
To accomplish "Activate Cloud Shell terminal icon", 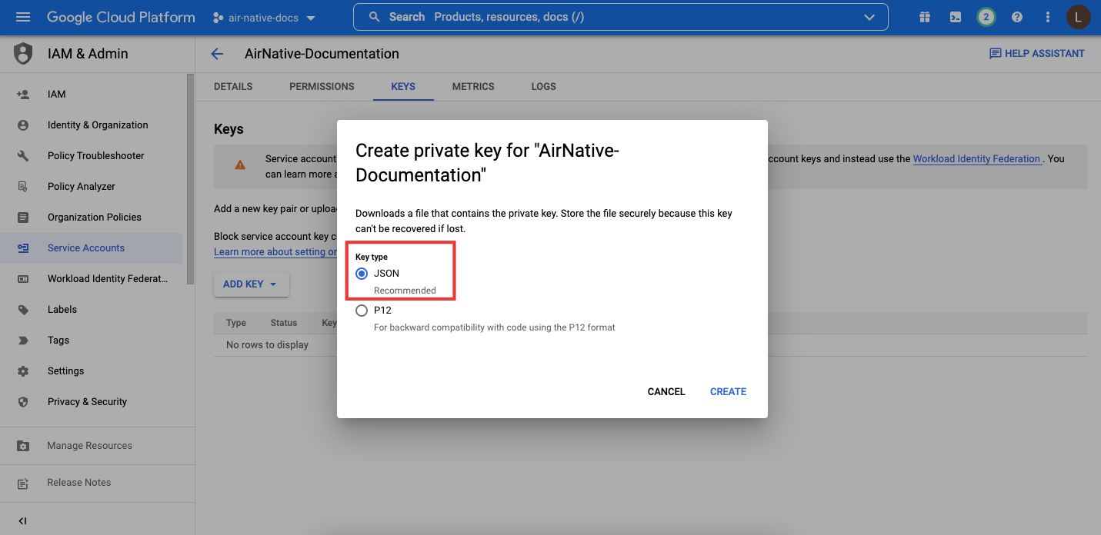I will (x=955, y=17).
